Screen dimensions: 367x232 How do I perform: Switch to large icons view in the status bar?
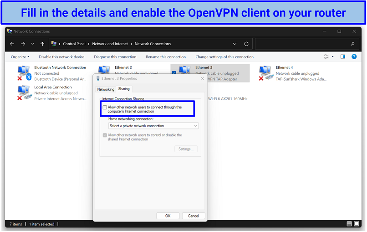tap(356, 224)
